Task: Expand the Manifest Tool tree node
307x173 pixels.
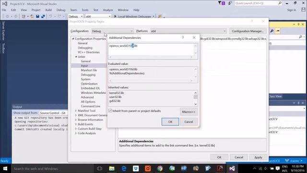Action: (76, 111)
